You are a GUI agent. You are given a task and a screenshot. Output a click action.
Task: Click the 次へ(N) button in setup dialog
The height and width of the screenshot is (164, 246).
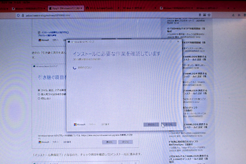click(168, 124)
